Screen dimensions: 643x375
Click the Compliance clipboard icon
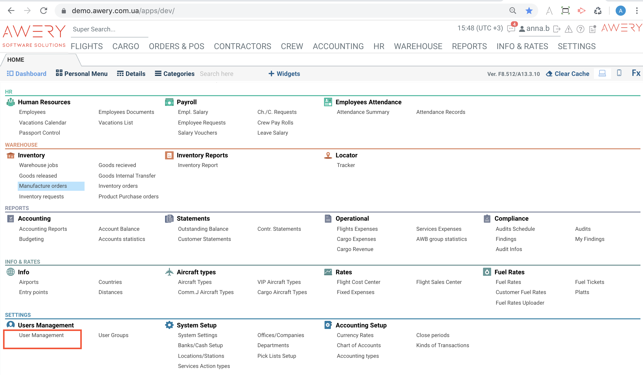487,219
